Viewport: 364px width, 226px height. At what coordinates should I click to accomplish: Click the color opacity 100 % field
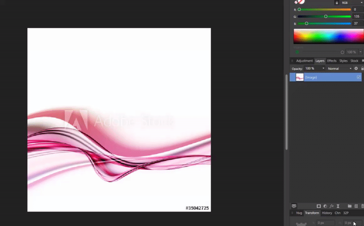(x=352, y=52)
